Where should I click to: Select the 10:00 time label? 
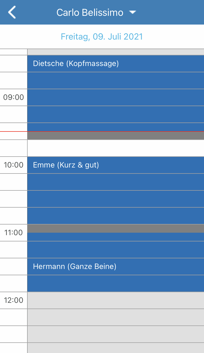point(14,165)
